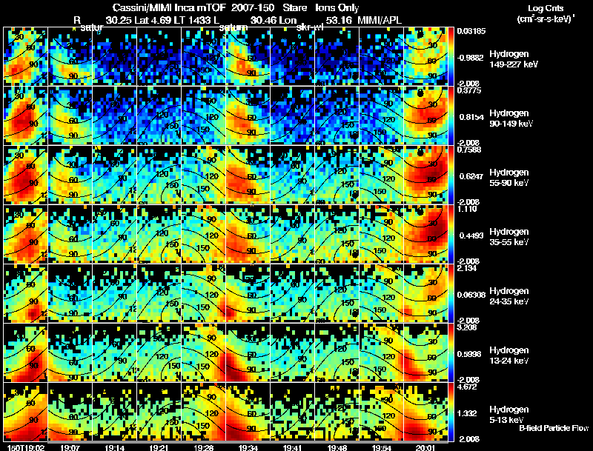
Task: Open the 20:01 panel in the 13-24 keV row
Action: (x=425, y=353)
